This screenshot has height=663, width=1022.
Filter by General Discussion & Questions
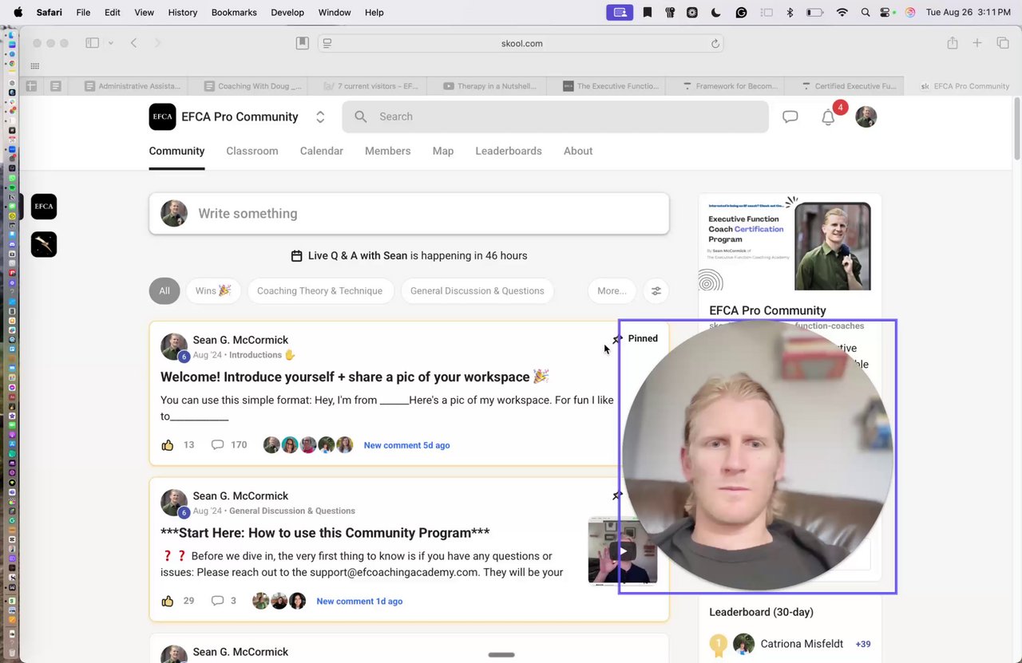[x=477, y=290]
